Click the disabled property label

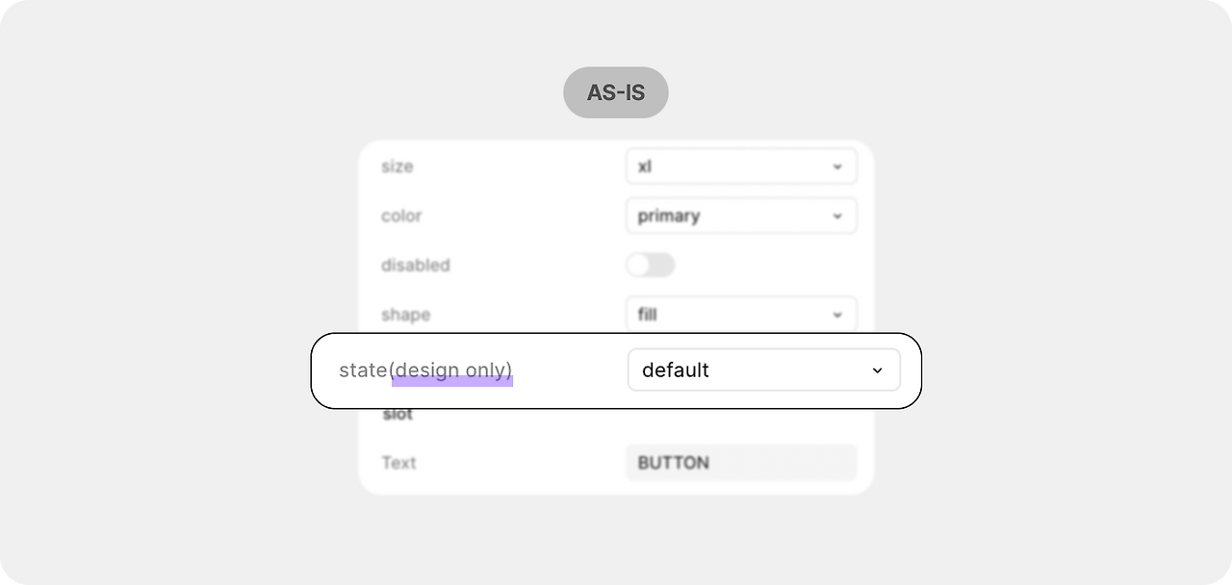coord(415,265)
